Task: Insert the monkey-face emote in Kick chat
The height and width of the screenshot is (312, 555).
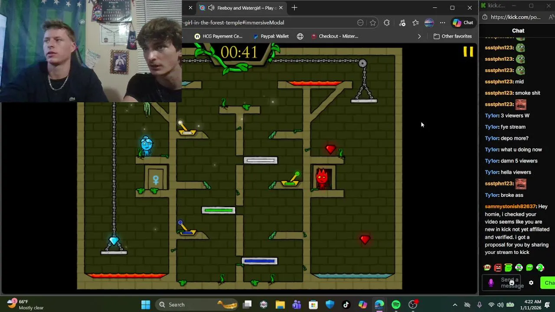Action: pyautogui.click(x=487, y=268)
